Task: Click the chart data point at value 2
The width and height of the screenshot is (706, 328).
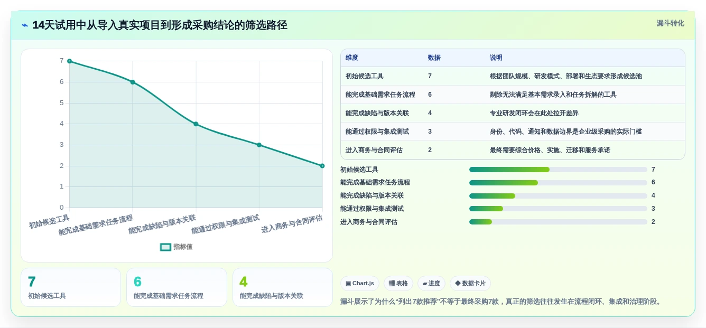Action: point(322,166)
